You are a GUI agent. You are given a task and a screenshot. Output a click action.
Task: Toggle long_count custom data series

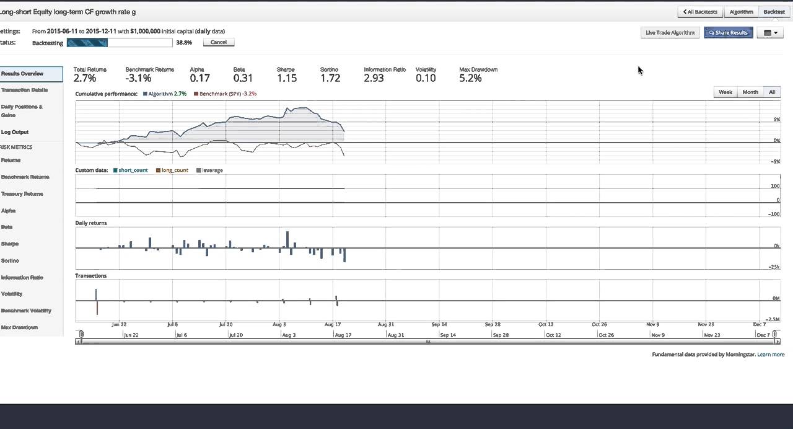pyautogui.click(x=172, y=170)
